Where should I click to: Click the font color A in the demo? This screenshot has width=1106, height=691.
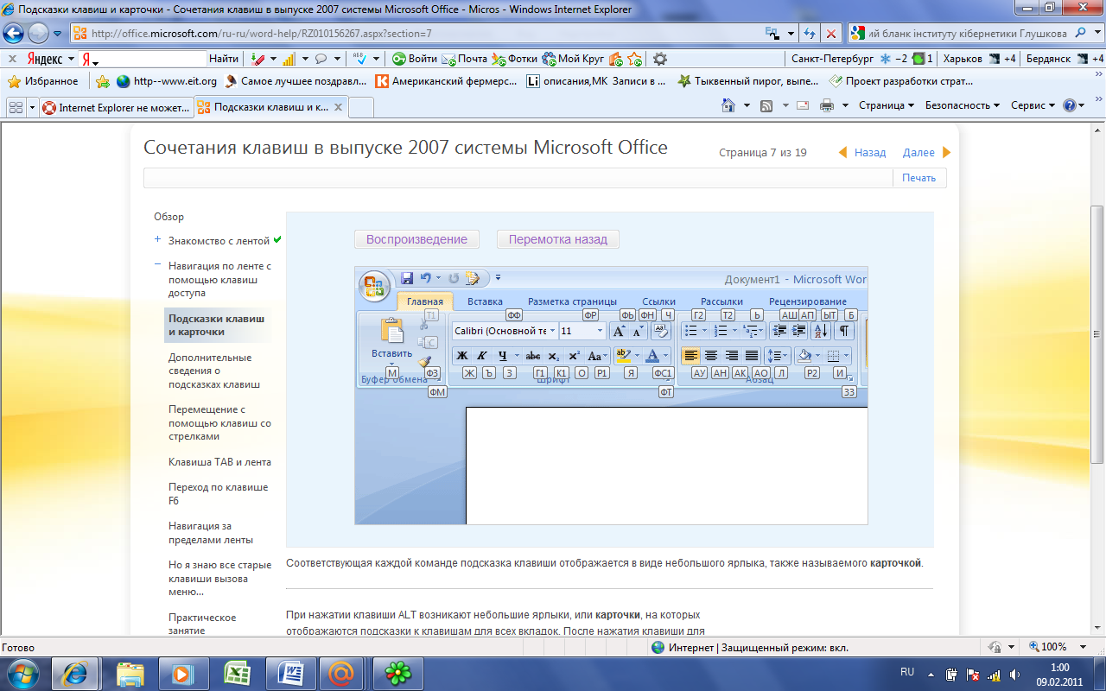pyautogui.click(x=653, y=355)
